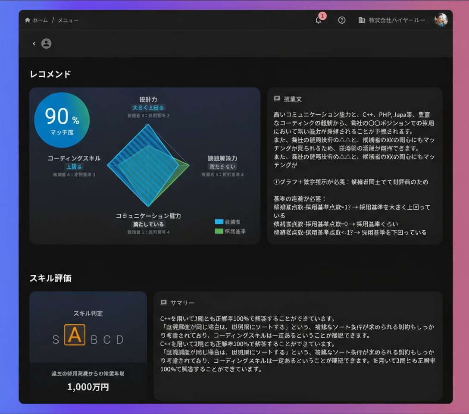Select skill grade D

click(x=120, y=339)
